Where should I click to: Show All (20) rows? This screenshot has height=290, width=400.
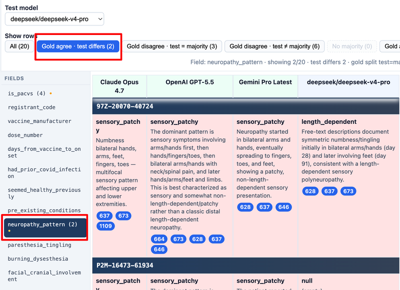point(19,46)
